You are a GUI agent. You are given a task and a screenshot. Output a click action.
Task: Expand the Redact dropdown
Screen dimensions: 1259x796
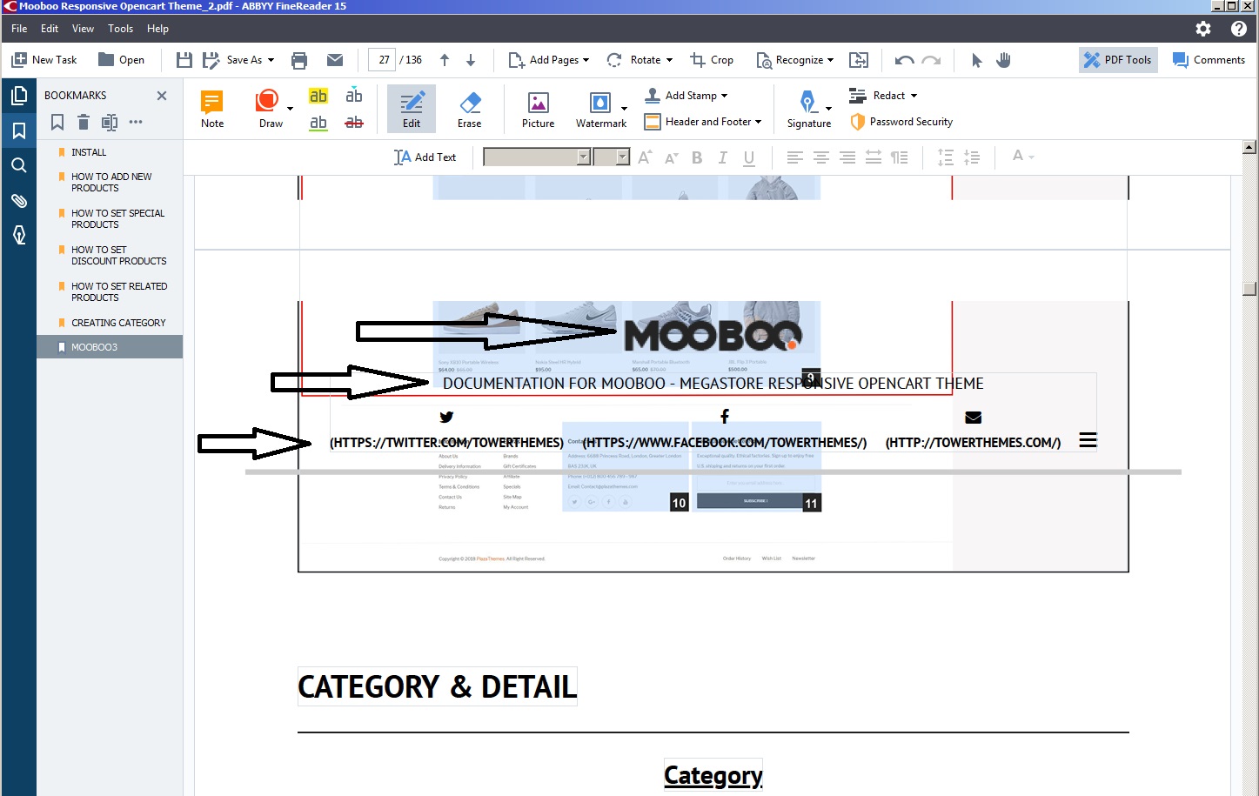point(914,96)
